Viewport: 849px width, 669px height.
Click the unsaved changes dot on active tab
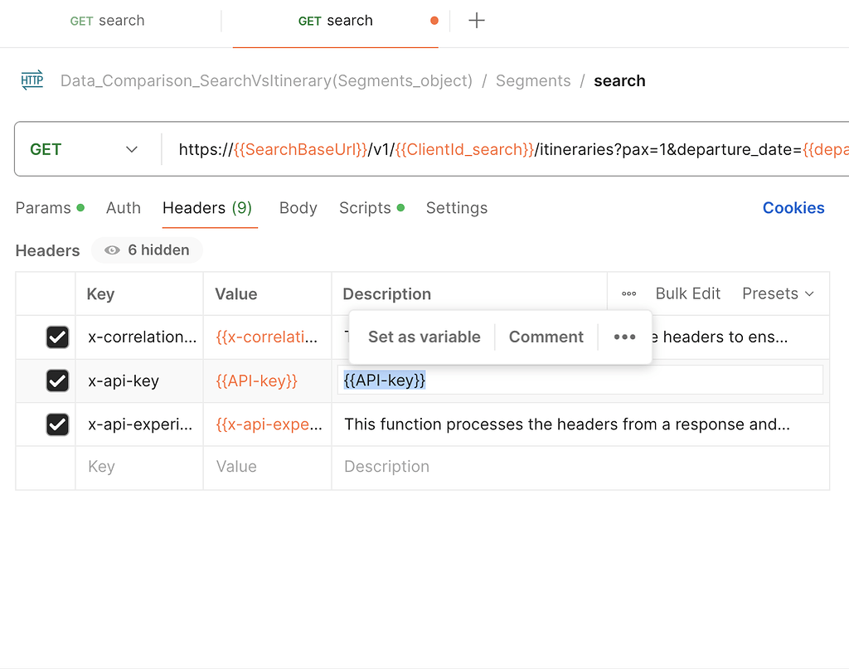click(434, 20)
